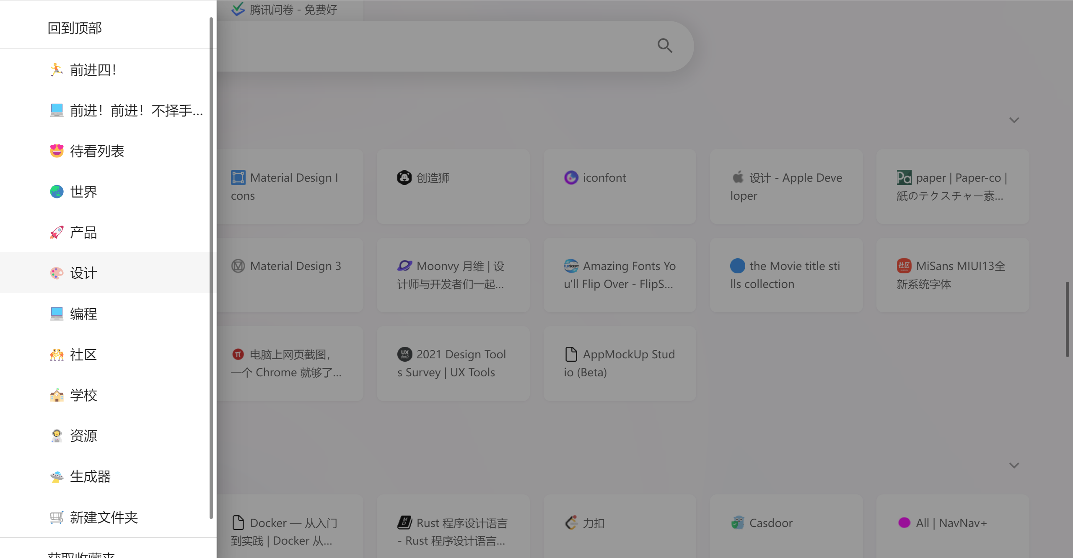1073x558 pixels.
Task: Click the 待看列表 heart-eyes emoji icon
Action: click(x=57, y=151)
